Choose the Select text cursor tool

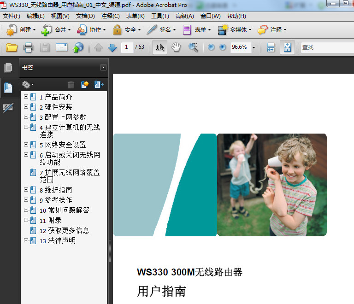160,47
